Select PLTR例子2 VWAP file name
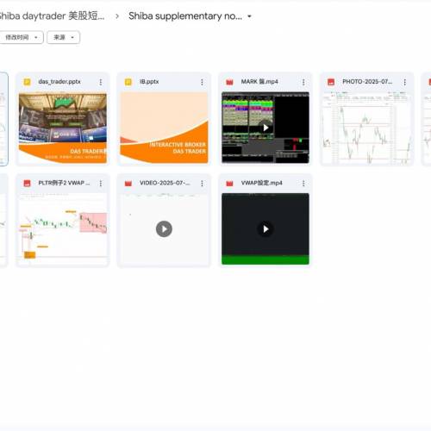431x431 pixels. click(64, 183)
